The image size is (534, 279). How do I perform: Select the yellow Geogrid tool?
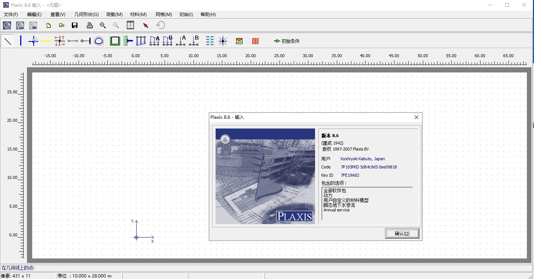point(46,41)
